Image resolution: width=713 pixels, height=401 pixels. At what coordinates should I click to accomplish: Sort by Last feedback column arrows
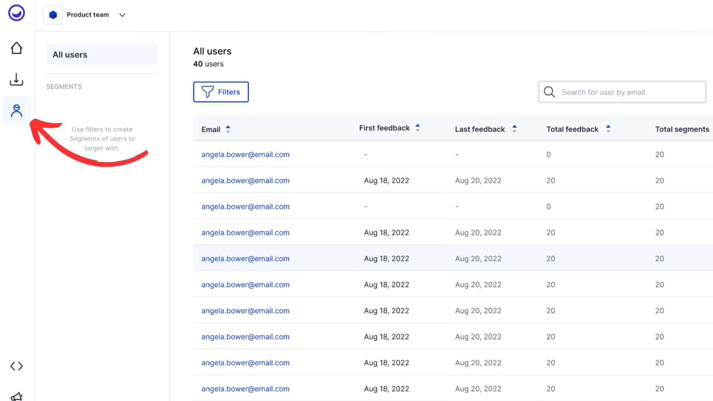pos(514,129)
